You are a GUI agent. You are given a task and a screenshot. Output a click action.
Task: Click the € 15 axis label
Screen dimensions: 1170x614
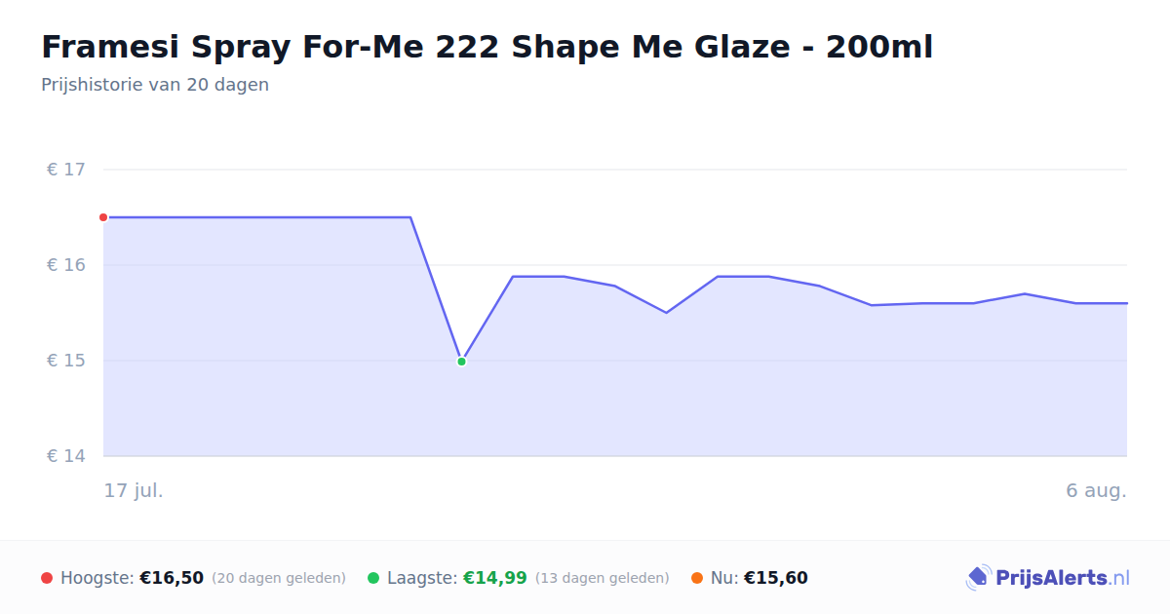66,361
